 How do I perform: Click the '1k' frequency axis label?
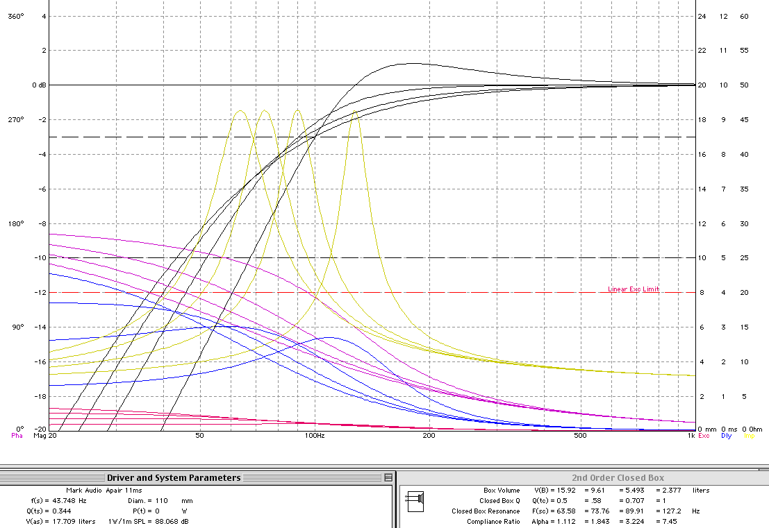pyautogui.click(x=691, y=436)
